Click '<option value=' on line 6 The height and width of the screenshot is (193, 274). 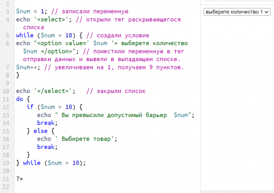coord(62,43)
